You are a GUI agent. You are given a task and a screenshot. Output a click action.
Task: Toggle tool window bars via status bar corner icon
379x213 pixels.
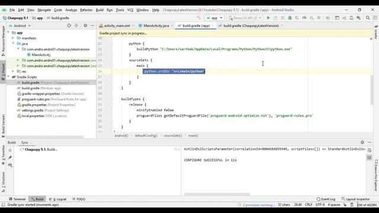pyautogui.click(x=3, y=205)
